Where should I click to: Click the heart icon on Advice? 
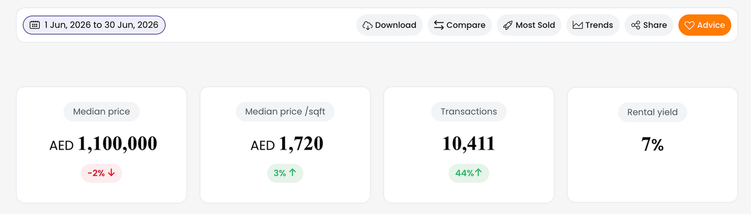pos(689,25)
